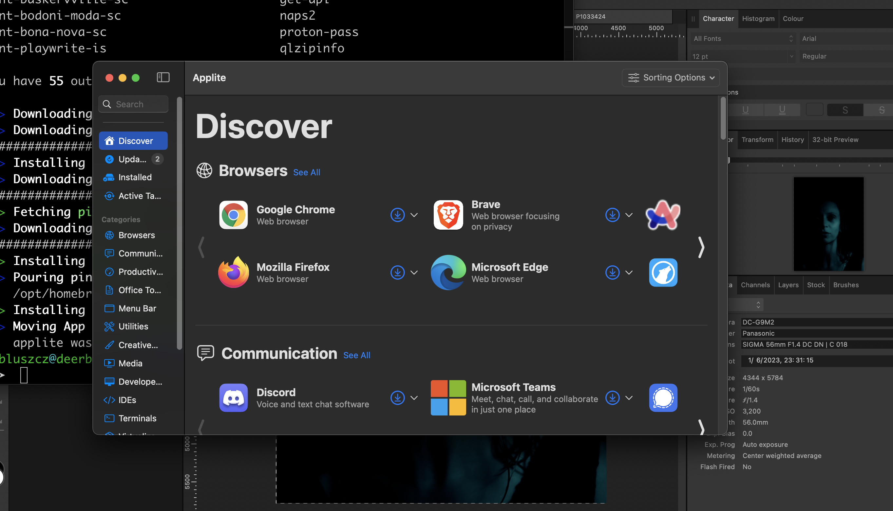893x511 pixels.
Task: Open the Updates section in sidebar
Action: click(133, 159)
